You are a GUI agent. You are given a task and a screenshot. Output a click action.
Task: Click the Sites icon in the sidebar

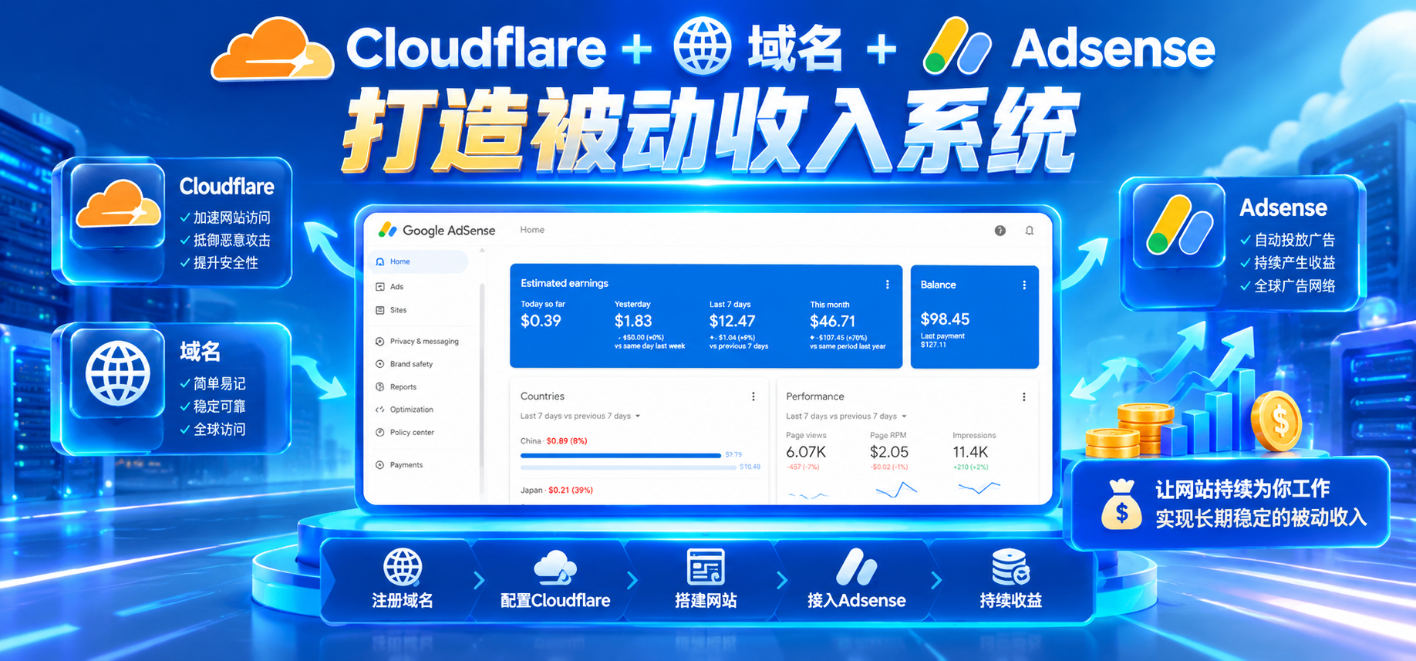[379, 310]
